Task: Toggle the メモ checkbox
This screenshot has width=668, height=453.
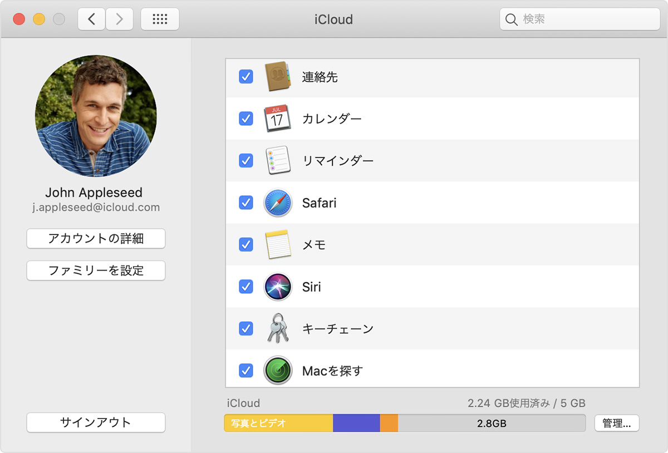Action: tap(245, 244)
